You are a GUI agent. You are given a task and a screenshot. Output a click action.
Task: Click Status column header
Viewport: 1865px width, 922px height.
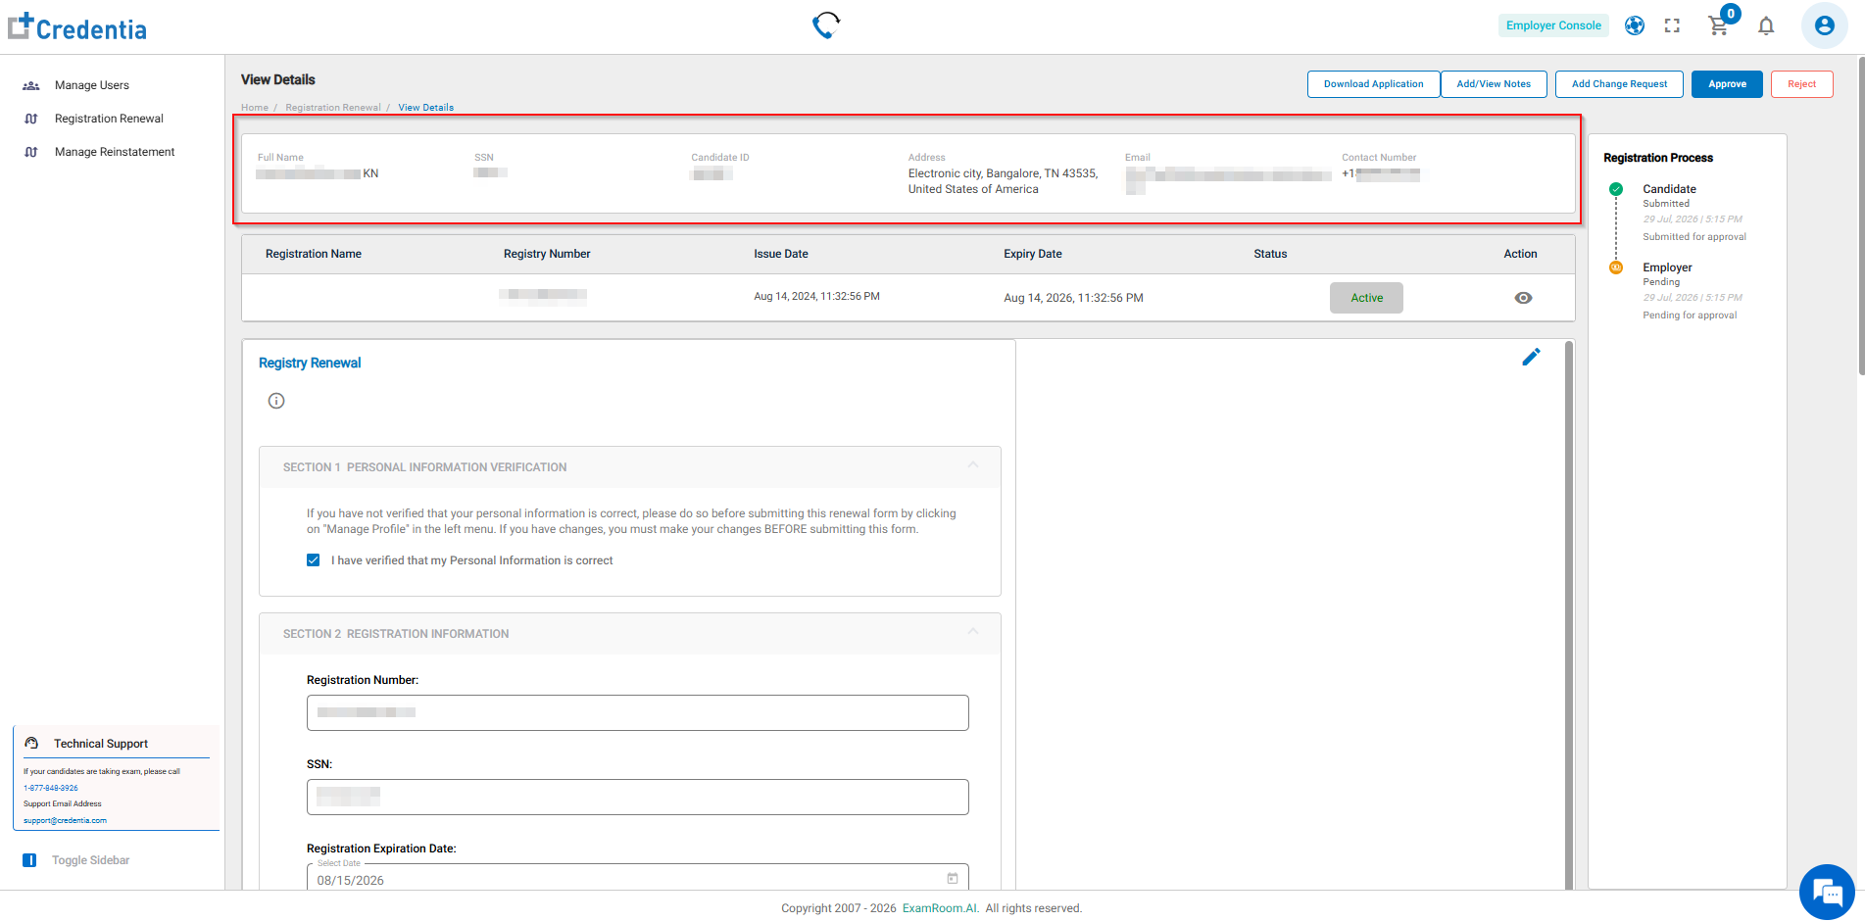(x=1270, y=254)
